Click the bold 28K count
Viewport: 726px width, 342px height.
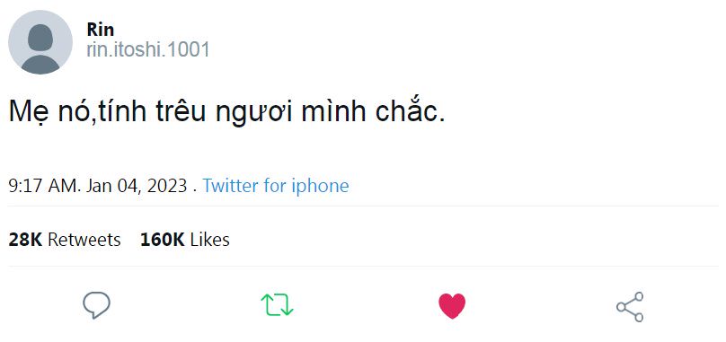tap(25, 240)
